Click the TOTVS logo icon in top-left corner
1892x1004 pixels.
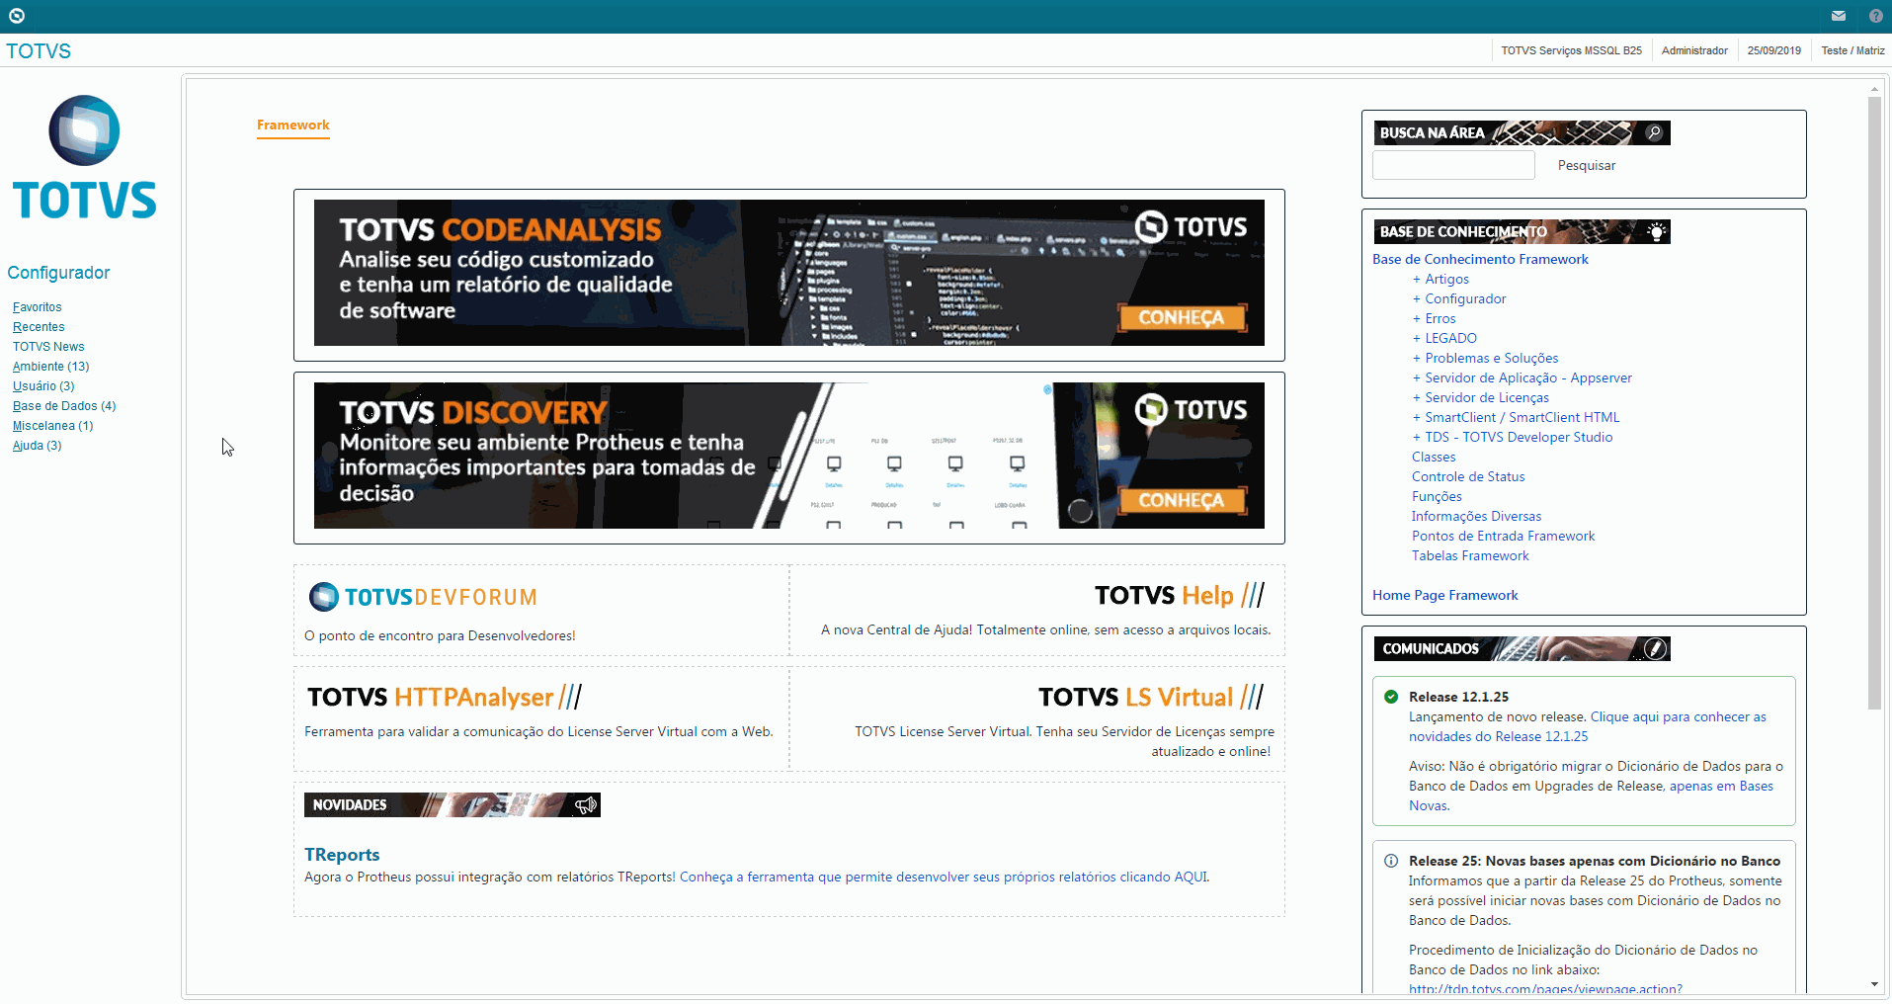tap(17, 16)
